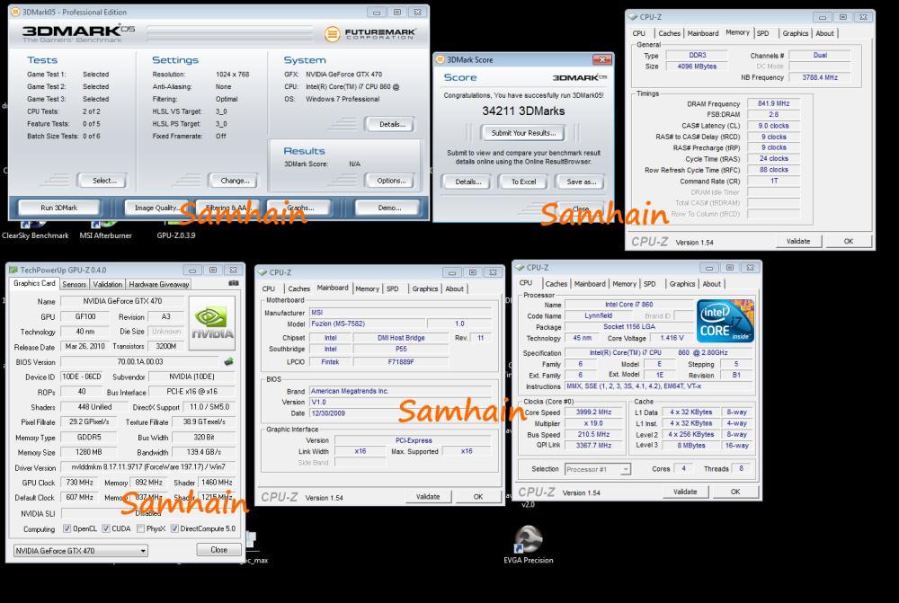Open the GPU selection dropdown in GPU-Z
The height and width of the screenshot is (603, 899).
point(81,550)
